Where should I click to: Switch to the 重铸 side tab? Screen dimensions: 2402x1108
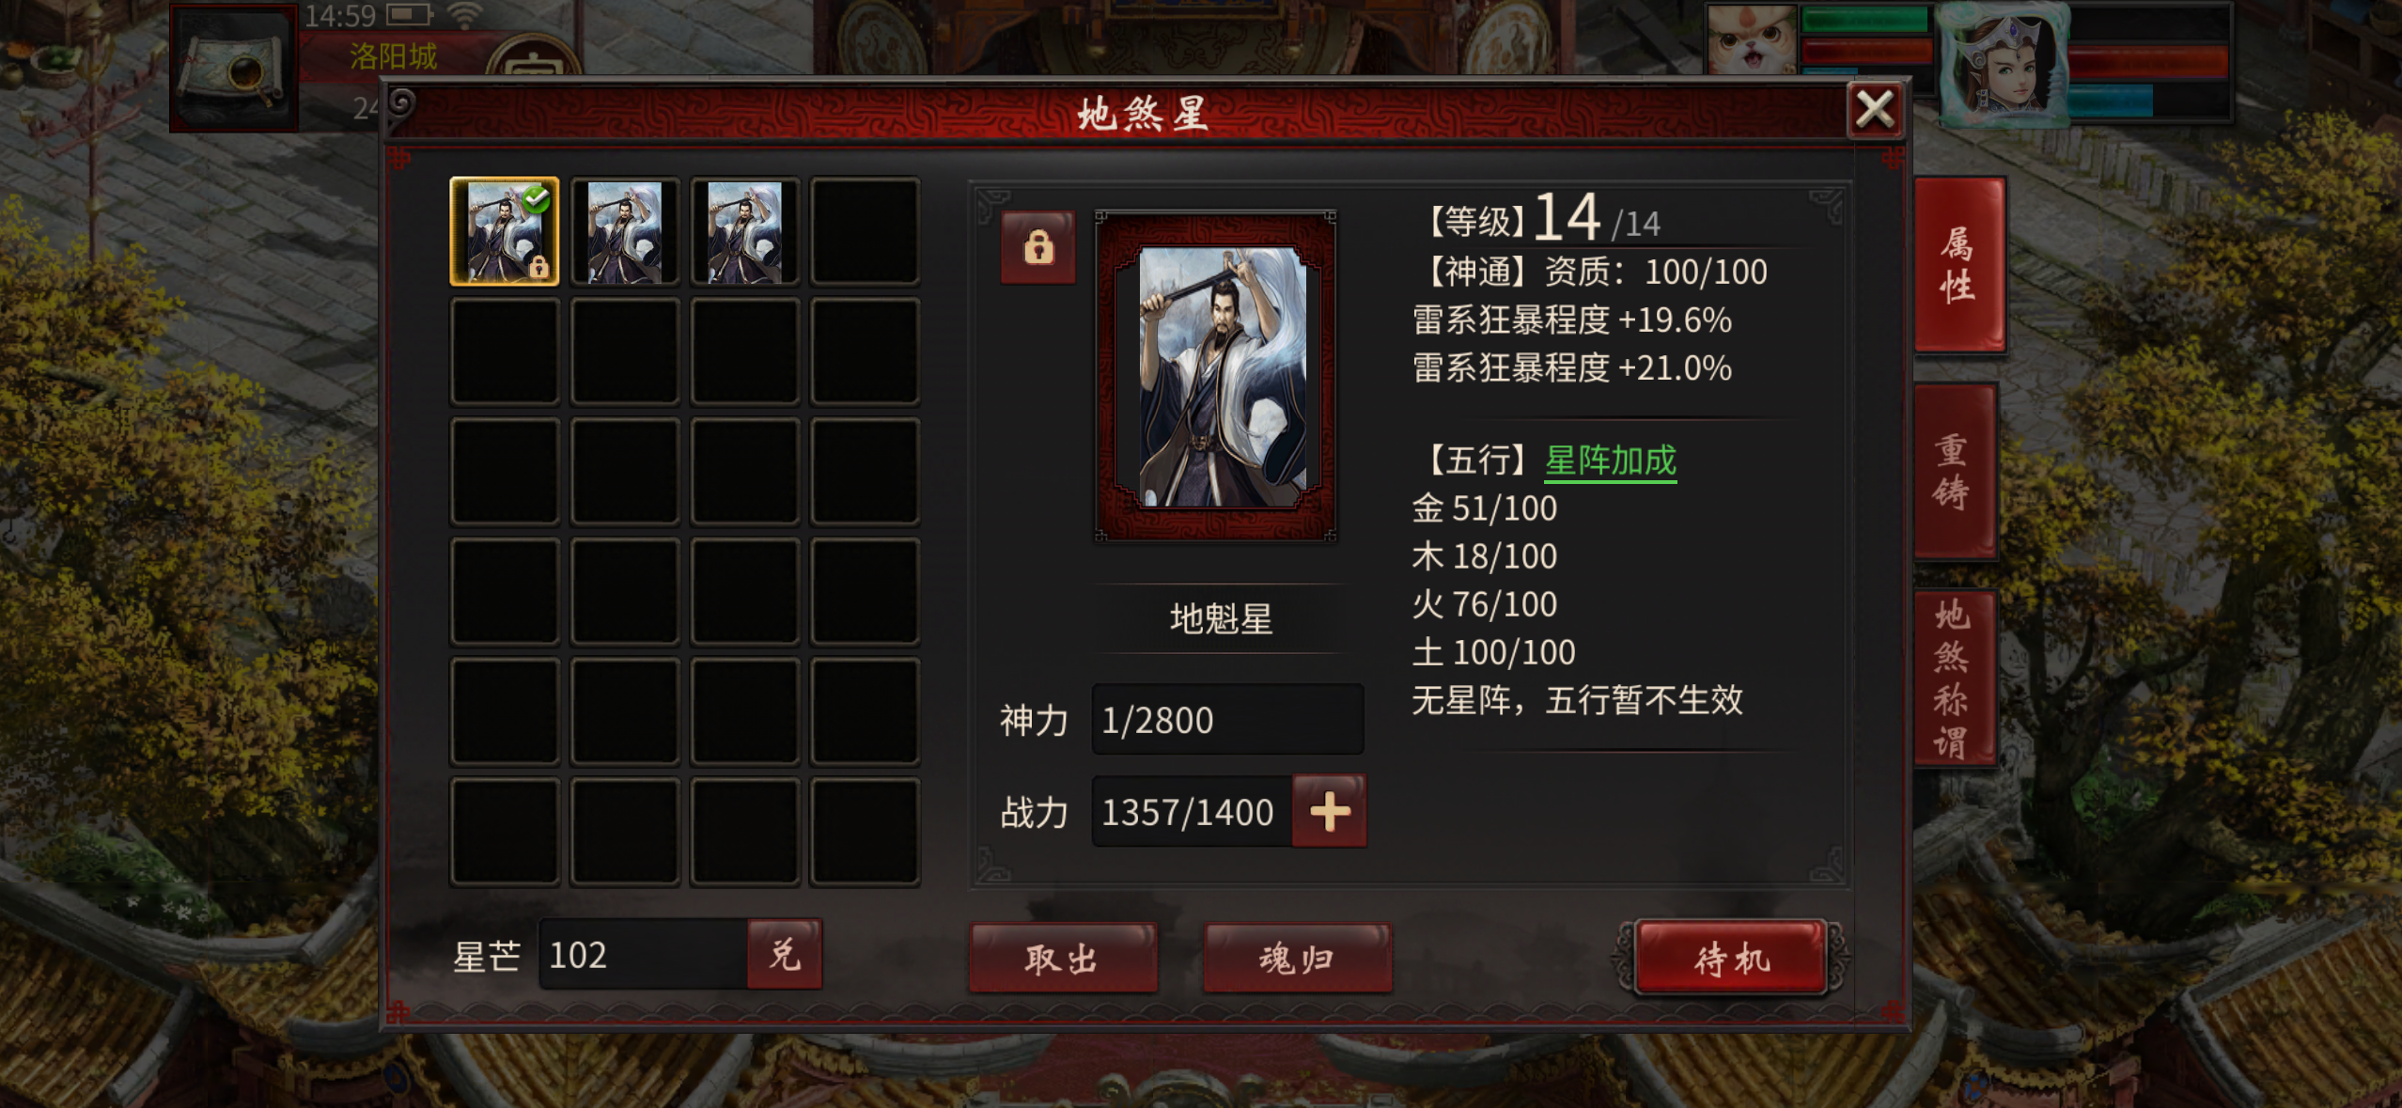[x=1954, y=471]
